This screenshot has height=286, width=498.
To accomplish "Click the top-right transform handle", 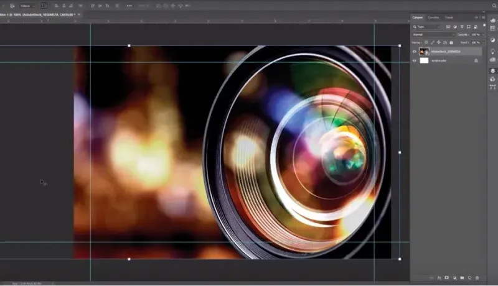I will [400, 45].
